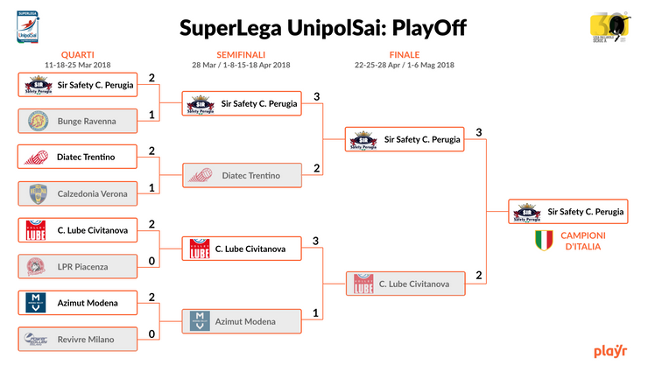Click Sir Safety C. Perugia box in the final
Viewport: 648px width, 365px height.
[404, 139]
